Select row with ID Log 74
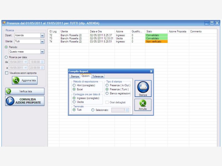The height and width of the screenshot is (166, 222). pyautogui.click(x=132, y=41)
